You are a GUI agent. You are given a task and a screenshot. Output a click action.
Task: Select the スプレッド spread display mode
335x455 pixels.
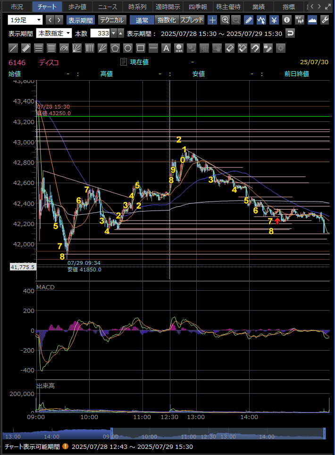tap(192, 20)
